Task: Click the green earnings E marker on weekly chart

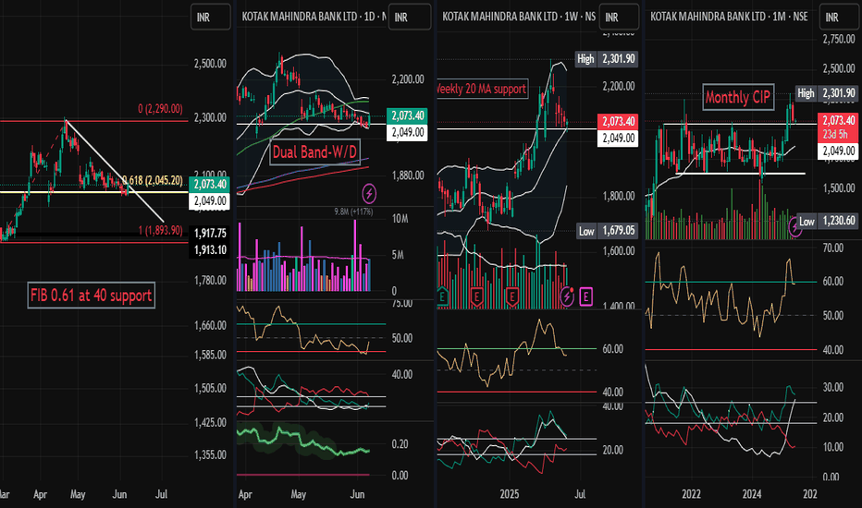Action: tap(442, 296)
